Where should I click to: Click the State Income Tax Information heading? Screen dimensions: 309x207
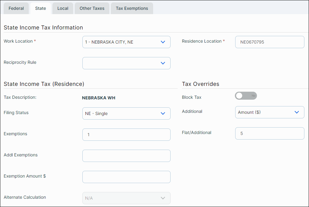point(43,27)
